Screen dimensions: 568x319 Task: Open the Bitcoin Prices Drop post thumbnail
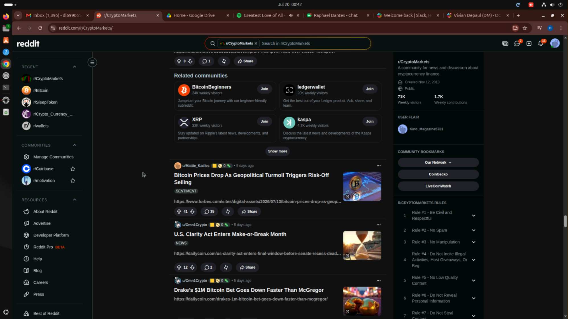tap(362, 186)
